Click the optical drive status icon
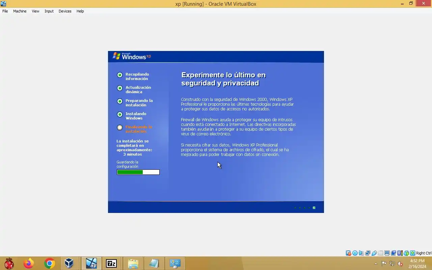Viewport: 432px width, 270px height. (x=355, y=253)
